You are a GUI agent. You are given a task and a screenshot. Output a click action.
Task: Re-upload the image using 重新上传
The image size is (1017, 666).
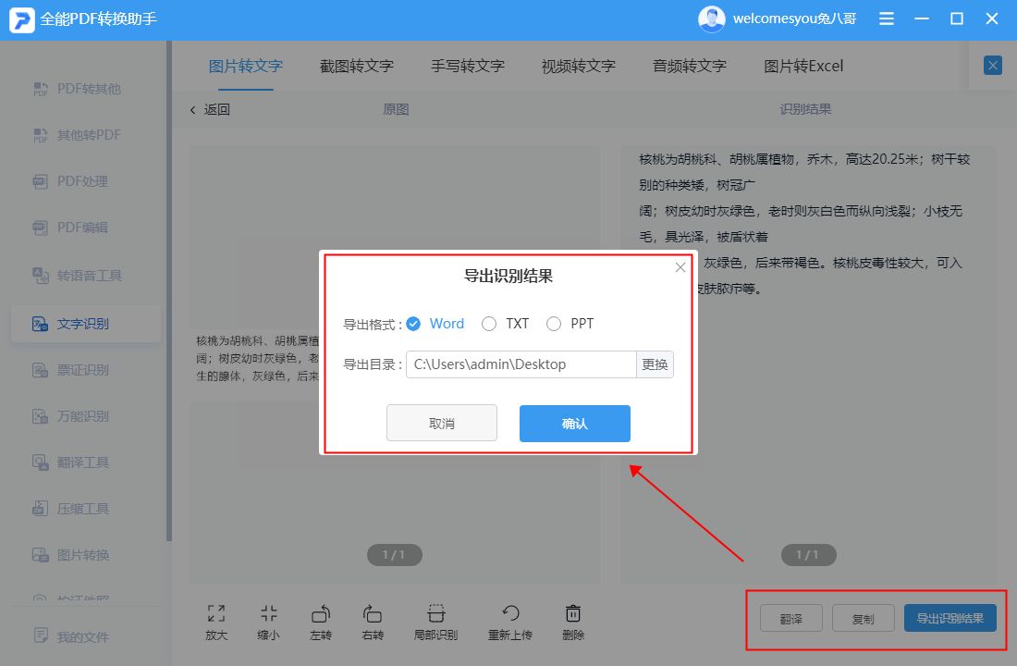[x=509, y=620]
